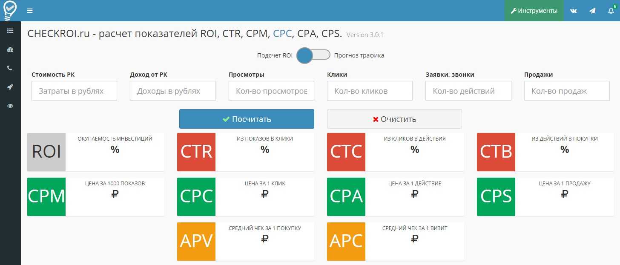
Task: Toggle the ROI / traffic forecast switch
Action: 313,55
